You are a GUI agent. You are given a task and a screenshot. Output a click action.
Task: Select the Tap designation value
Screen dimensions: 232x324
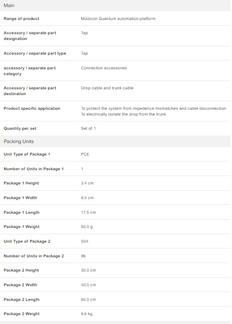[x=84, y=33]
